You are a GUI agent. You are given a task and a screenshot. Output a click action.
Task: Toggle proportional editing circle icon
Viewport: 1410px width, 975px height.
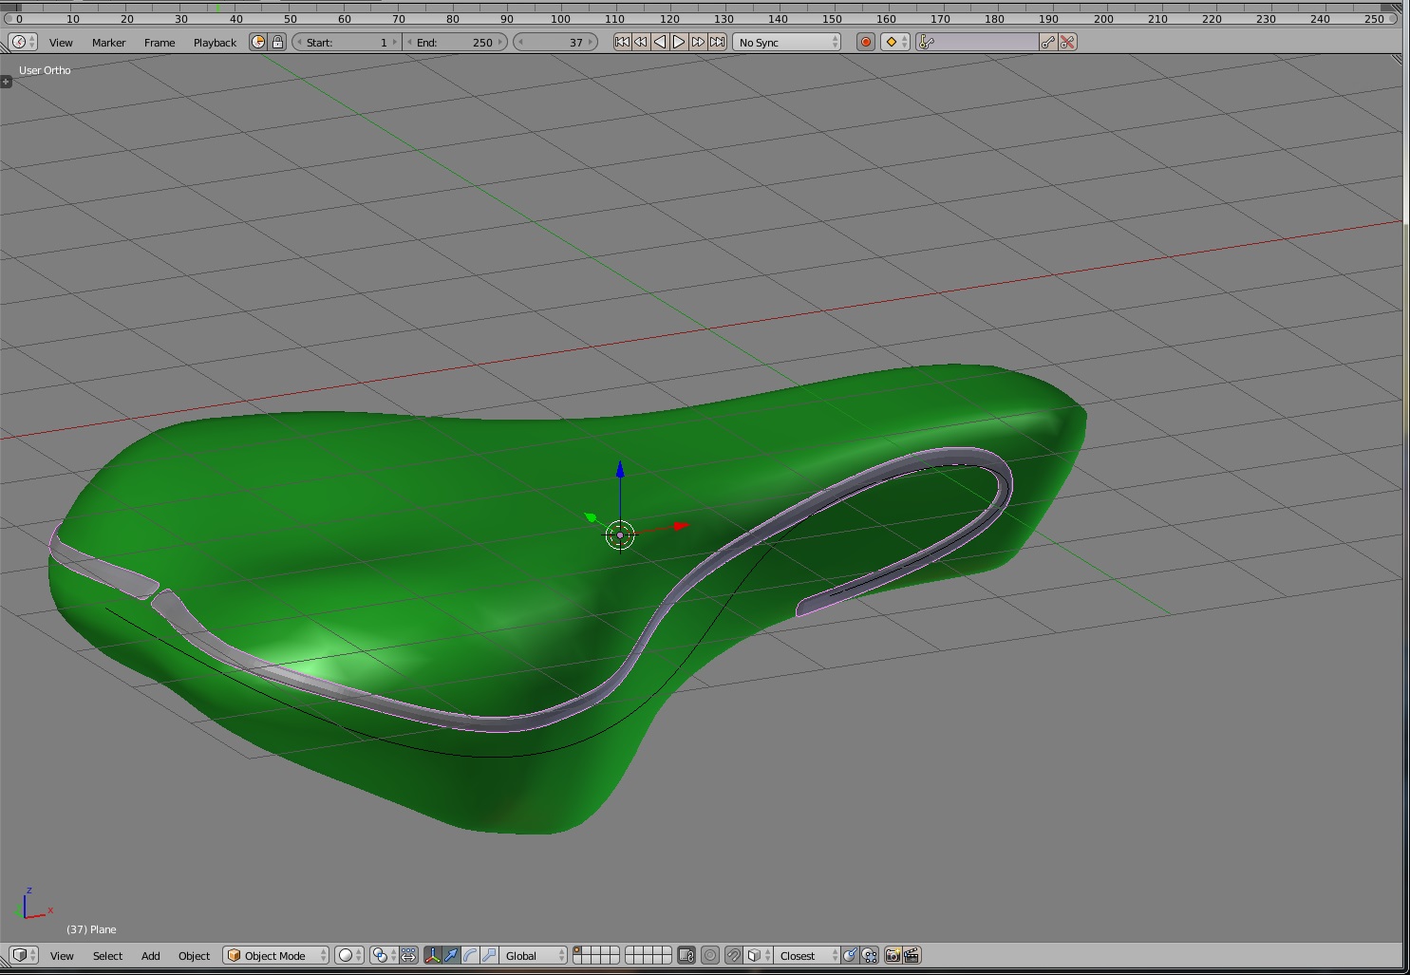(x=710, y=955)
